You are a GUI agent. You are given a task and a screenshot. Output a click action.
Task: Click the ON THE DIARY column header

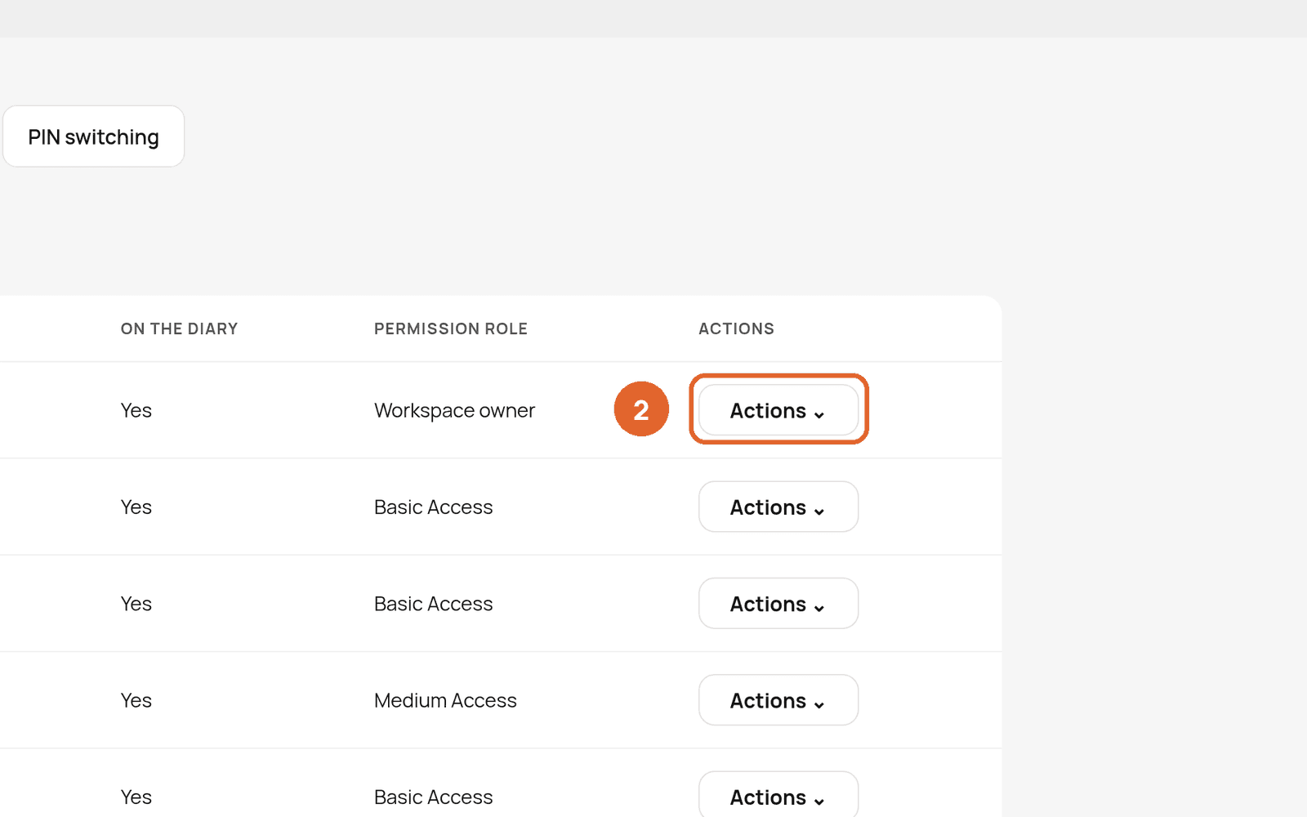[x=180, y=328]
